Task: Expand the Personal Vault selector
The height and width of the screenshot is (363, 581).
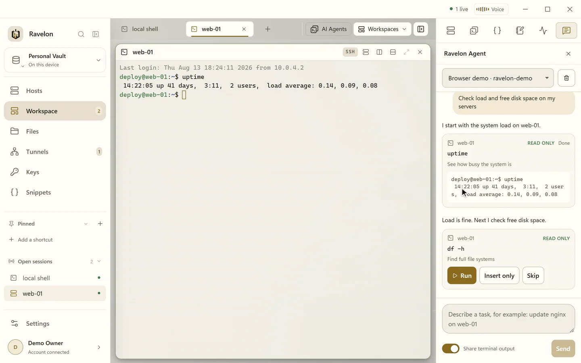Action: coord(55,60)
